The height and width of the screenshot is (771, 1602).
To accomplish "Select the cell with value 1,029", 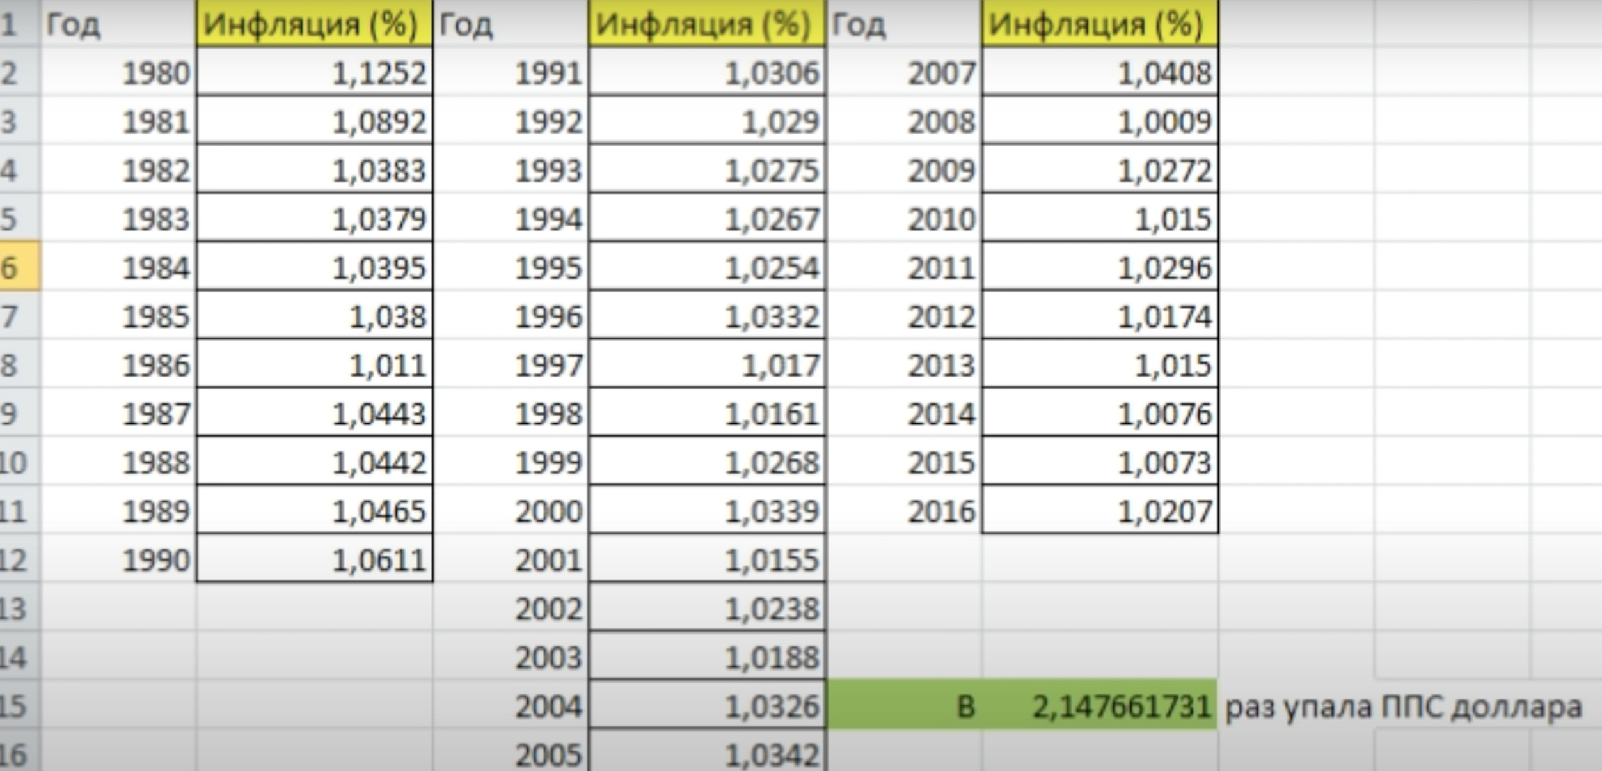I will click(707, 121).
